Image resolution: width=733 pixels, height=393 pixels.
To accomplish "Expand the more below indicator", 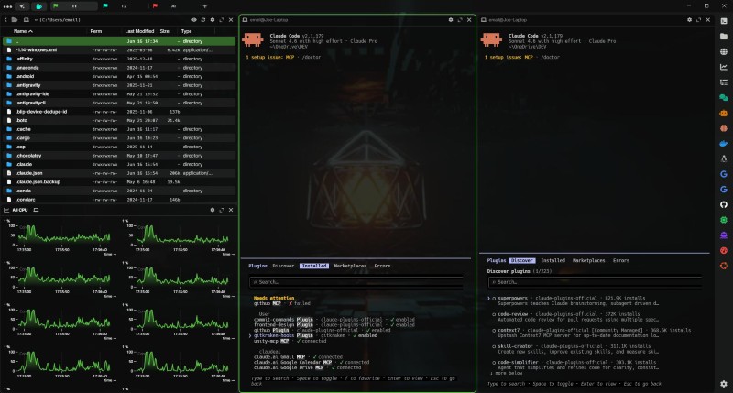I will click(508, 374).
